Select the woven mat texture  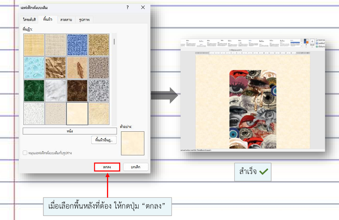coord(99,45)
